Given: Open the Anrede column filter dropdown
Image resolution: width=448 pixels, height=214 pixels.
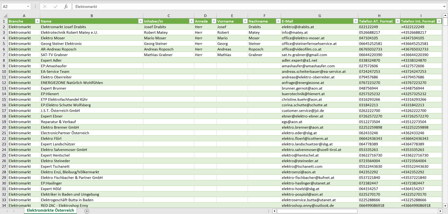Looking at the screenshot, I should click(x=214, y=21).
